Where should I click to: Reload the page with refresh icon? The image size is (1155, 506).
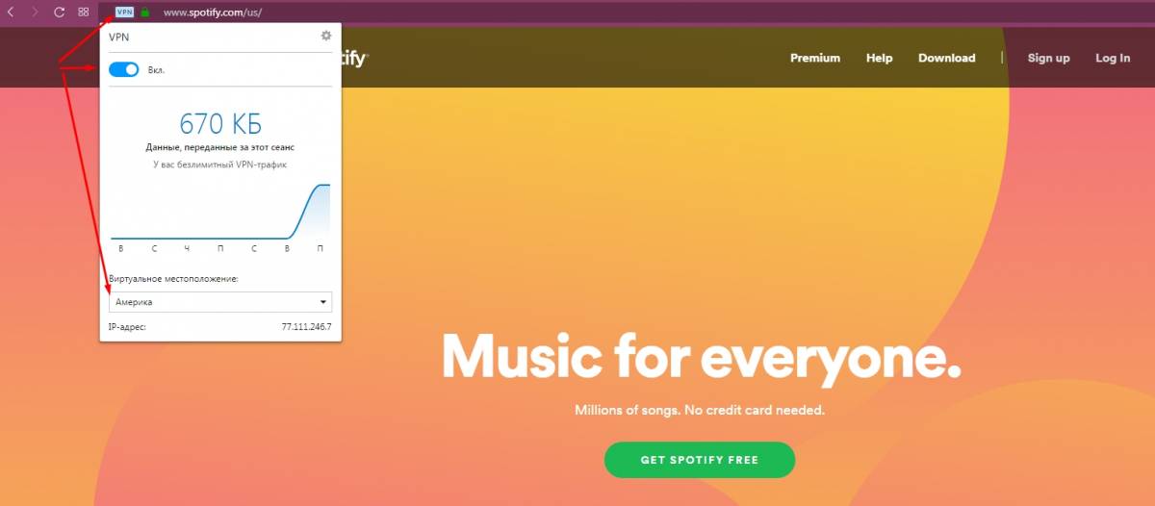pos(59,13)
